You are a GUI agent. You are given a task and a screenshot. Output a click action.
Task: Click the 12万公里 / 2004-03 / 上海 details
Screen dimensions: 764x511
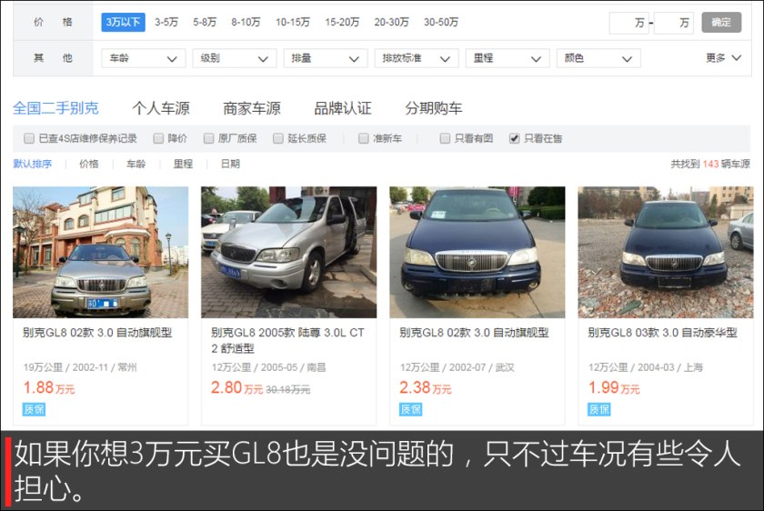[645, 367]
